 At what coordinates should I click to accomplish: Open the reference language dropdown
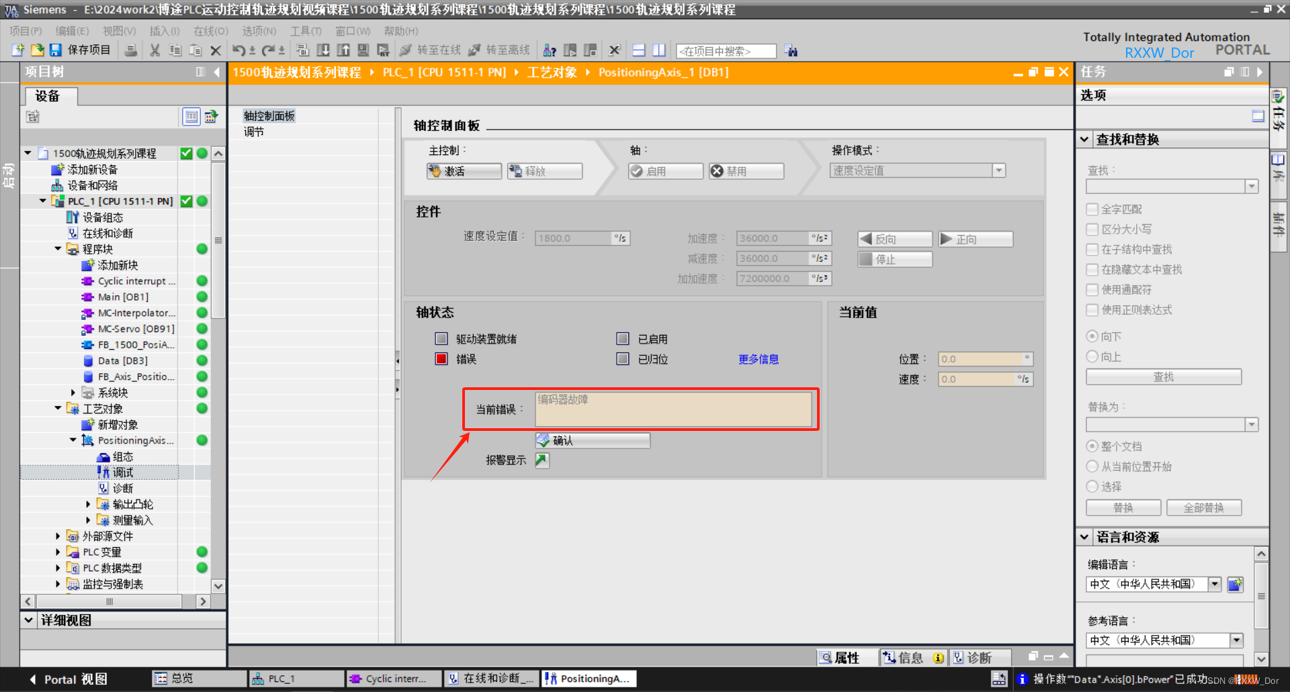coord(1237,640)
